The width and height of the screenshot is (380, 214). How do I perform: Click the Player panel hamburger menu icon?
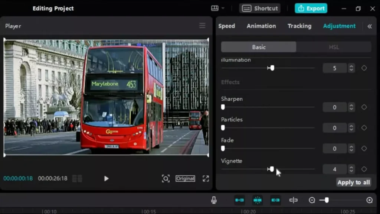(x=202, y=26)
